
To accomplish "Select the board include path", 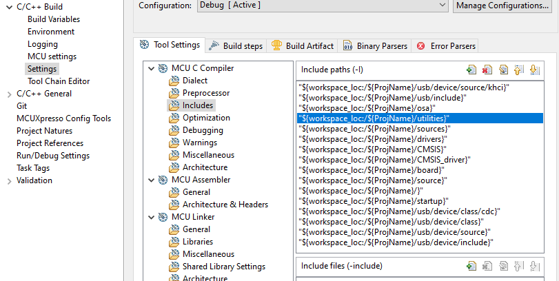I will (x=420, y=170).
